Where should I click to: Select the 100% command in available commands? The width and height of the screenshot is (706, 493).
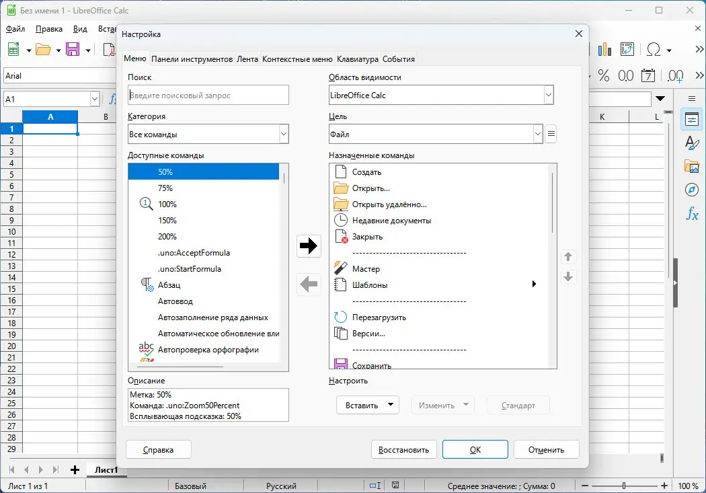click(x=204, y=204)
